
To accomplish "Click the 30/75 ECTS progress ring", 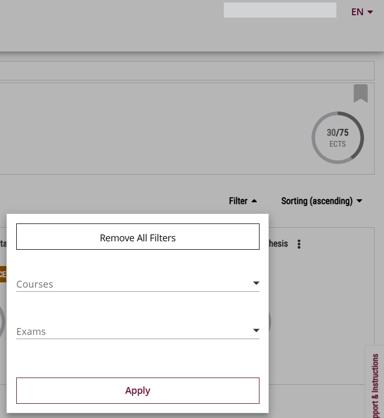I will click(x=337, y=138).
